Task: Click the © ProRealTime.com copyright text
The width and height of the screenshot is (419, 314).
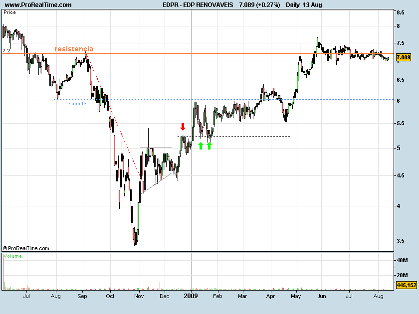Action: point(26,248)
